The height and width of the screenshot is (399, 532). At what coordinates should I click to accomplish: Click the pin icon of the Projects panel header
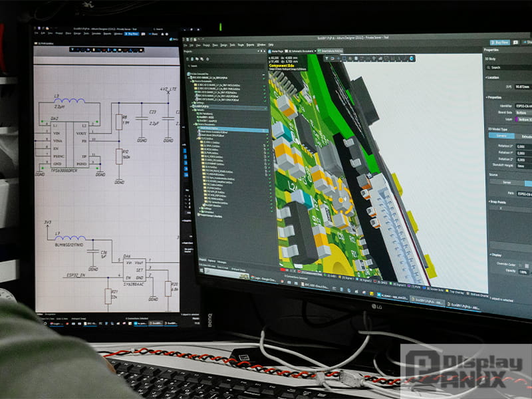[x=261, y=51]
